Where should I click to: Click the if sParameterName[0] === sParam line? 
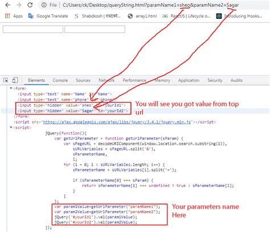pyautogui.click(x=113, y=180)
